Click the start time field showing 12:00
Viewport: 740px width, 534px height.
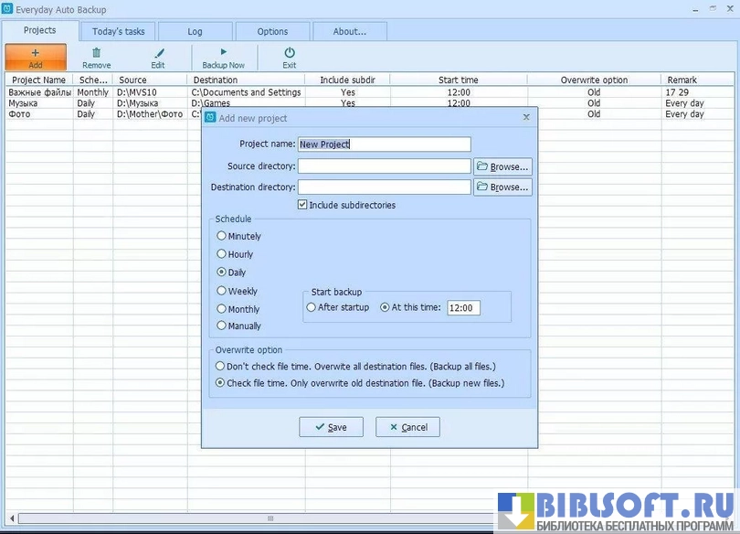463,308
